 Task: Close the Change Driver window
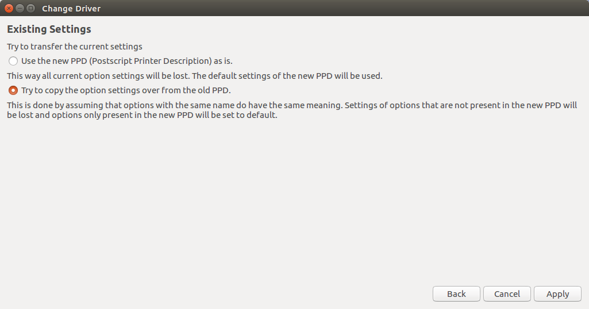(9, 8)
